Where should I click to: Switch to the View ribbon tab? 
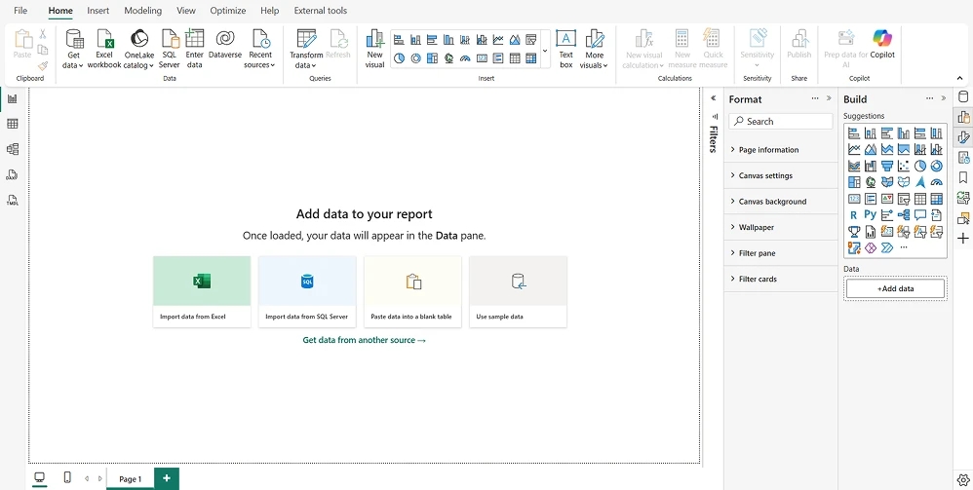tap(186, 11)
